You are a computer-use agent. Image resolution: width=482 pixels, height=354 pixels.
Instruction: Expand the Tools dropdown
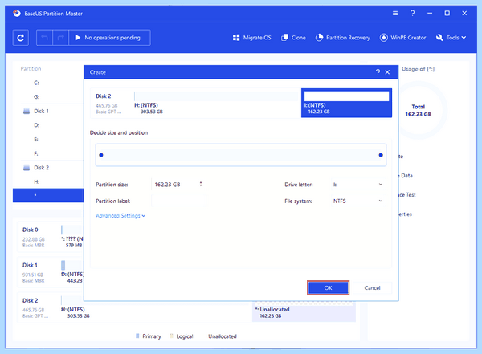(451, 38)
